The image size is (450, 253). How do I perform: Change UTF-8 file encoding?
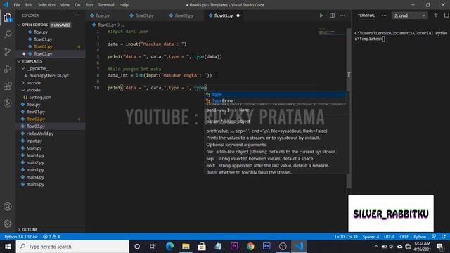click(389, 237)
